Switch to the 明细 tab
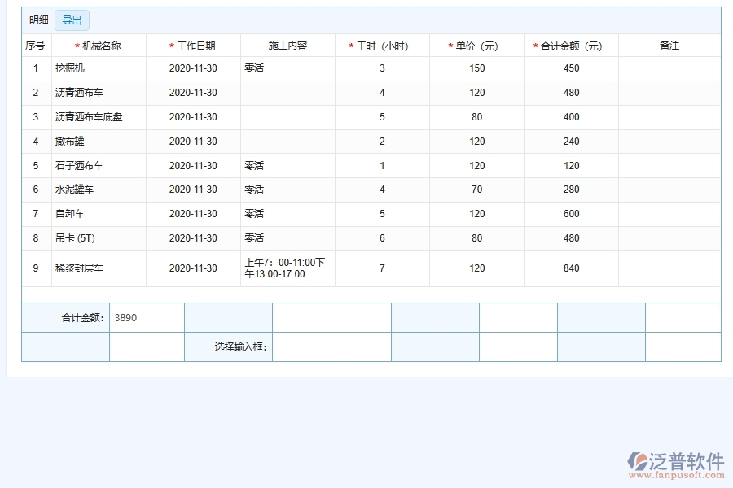733x488 pixels. (x=38, y=20)
